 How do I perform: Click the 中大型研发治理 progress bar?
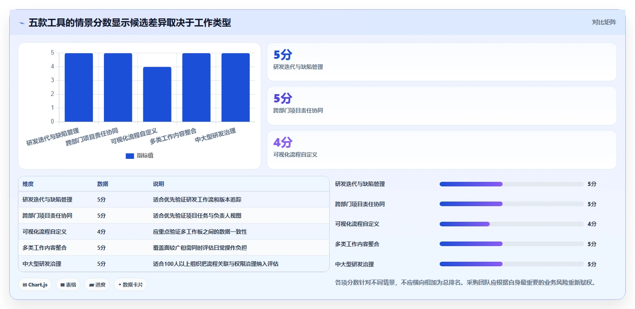(511, 264)
